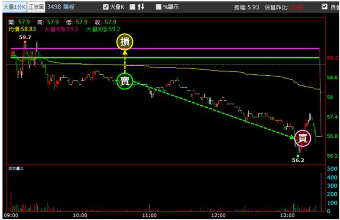340x220 pixels.
Task: Click the 57.4 price axis label
Action: pos(332,117)
